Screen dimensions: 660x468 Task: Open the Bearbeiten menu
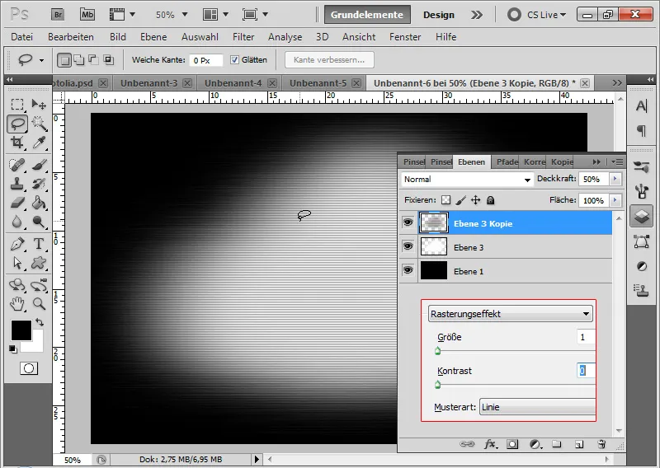tap(71, 37)
